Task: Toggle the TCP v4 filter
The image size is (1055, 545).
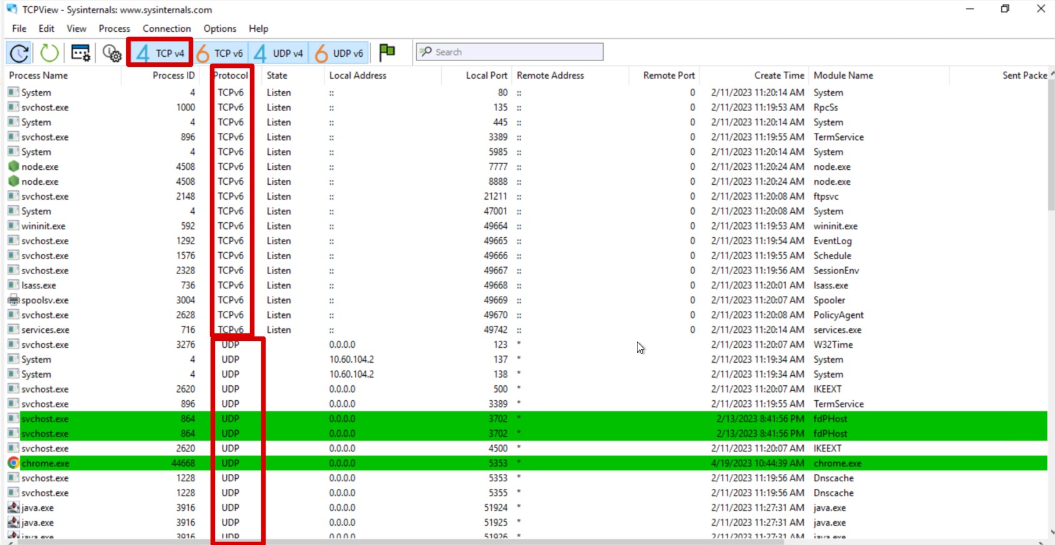Action: pyautogui.click(x=160, y=53)
